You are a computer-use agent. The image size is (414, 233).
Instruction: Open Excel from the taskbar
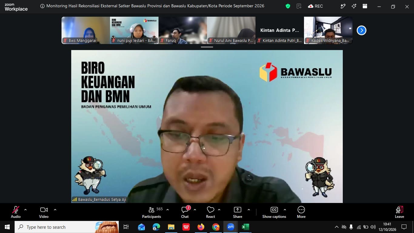click(x=245, y=227)
